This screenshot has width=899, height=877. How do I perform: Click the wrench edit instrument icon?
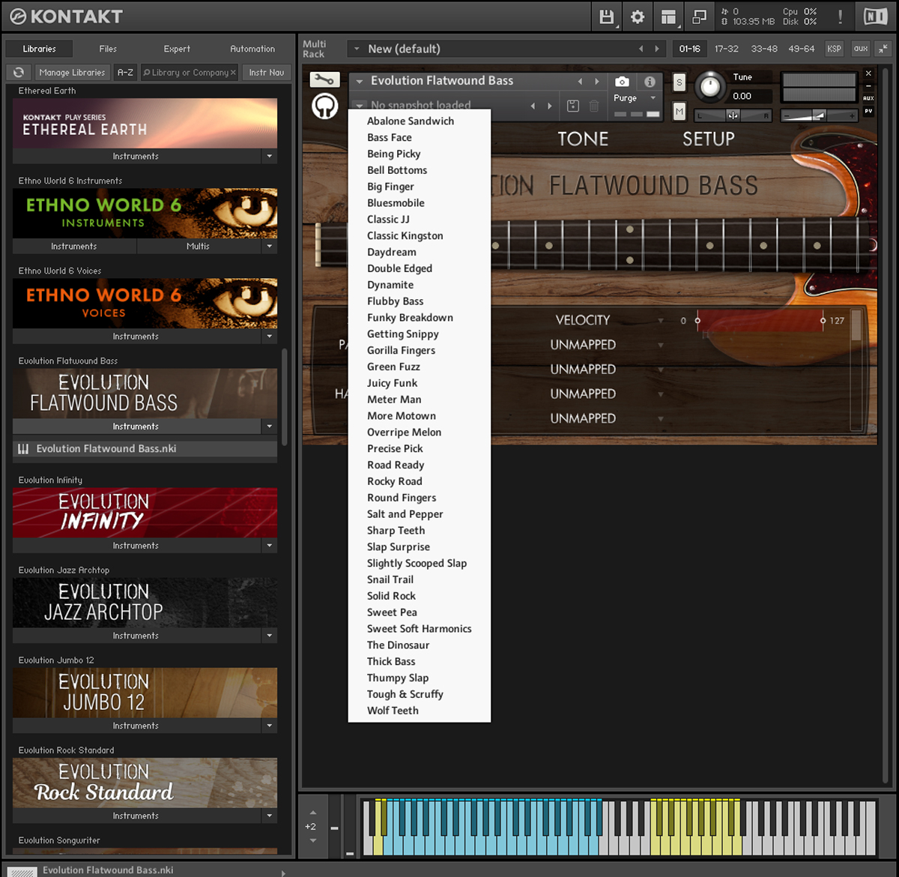coord(324,79)
